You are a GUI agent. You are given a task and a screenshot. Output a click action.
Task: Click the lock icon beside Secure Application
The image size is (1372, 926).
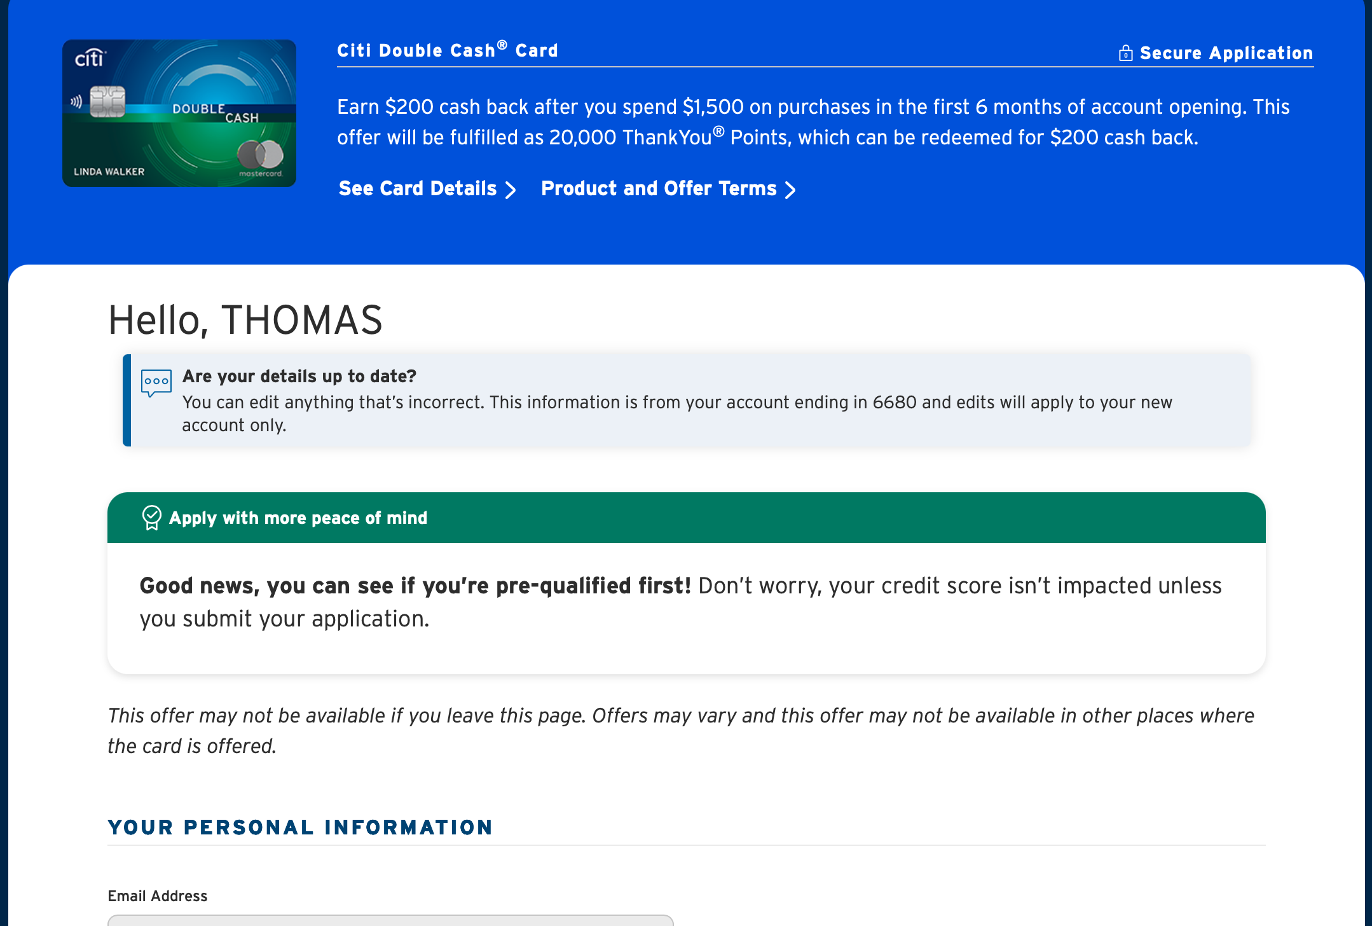pyautogui.click(x=1125, y=53)
